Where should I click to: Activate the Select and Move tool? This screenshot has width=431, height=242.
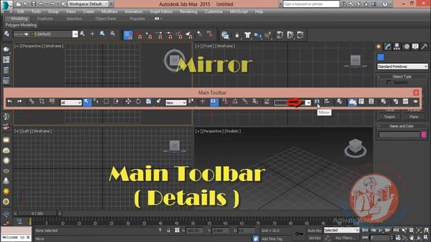pyautogui.click(x=128, y=102)
